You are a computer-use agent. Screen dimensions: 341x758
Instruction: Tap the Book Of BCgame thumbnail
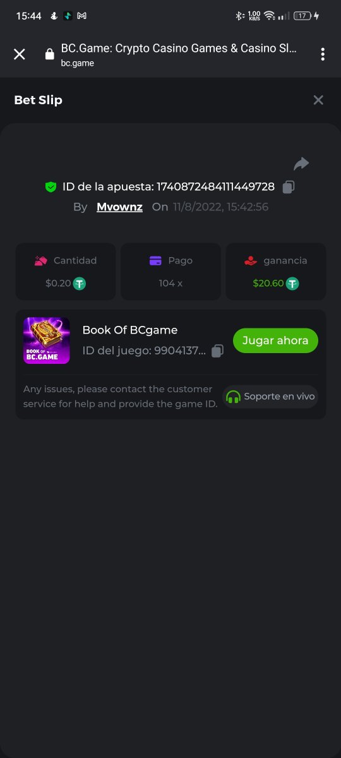pyautogui.click(x=47, y=340)
